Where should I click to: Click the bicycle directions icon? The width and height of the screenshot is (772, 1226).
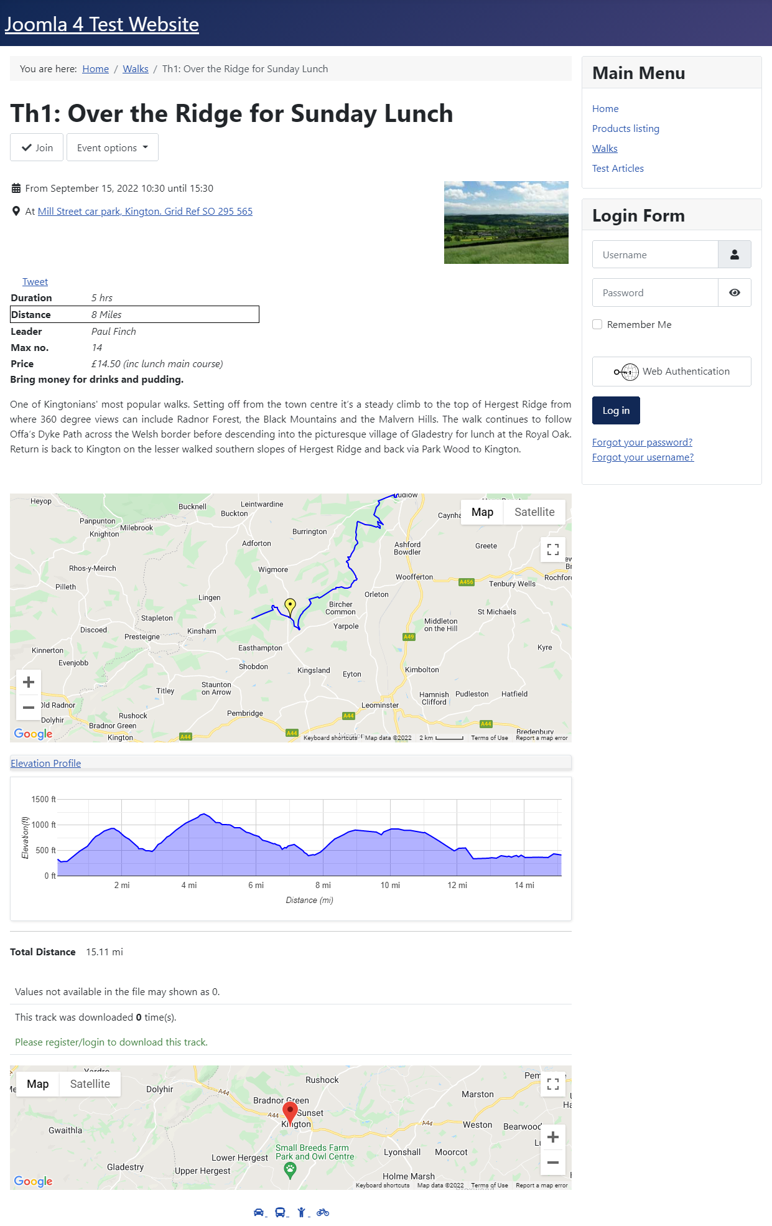322,1212
